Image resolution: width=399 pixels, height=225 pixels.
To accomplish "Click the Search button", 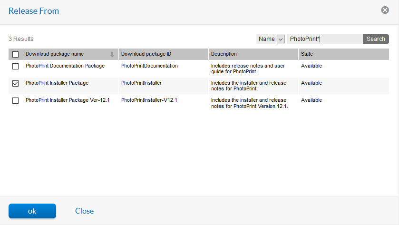I will point(376,39).
